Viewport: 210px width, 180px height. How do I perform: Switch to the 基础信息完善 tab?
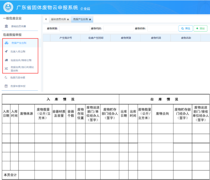pyautogui.click(x=58, y=19)
